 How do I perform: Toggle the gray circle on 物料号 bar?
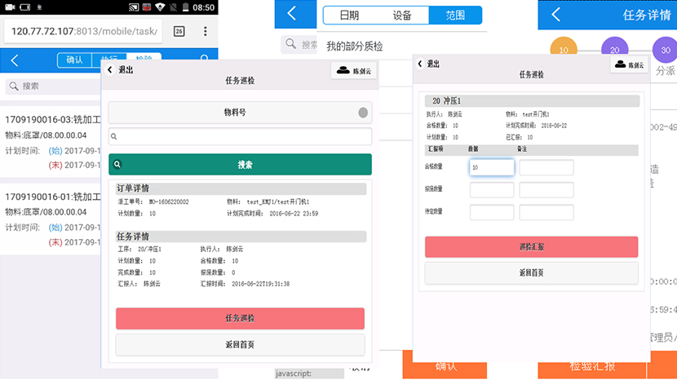[x=363, y=113]
